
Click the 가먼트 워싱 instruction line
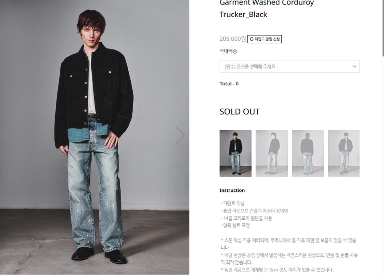click(x=233, y=203)
